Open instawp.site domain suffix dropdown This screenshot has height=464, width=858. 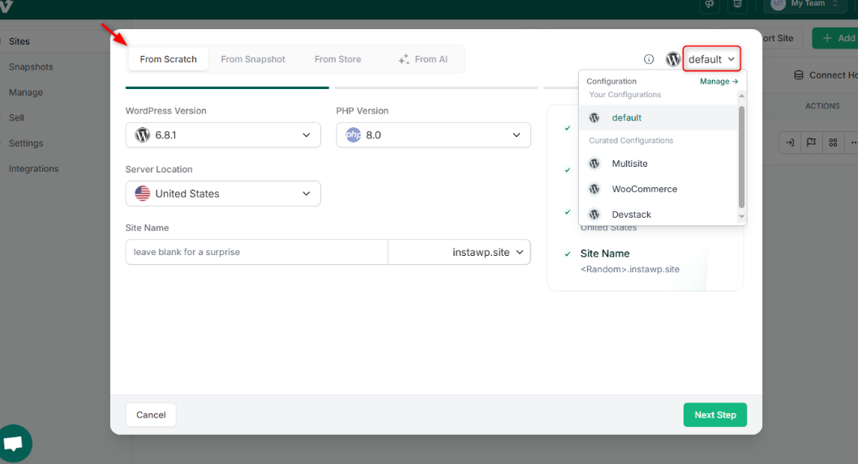tap(460, 252)
